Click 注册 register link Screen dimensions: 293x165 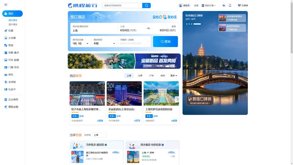196,5
